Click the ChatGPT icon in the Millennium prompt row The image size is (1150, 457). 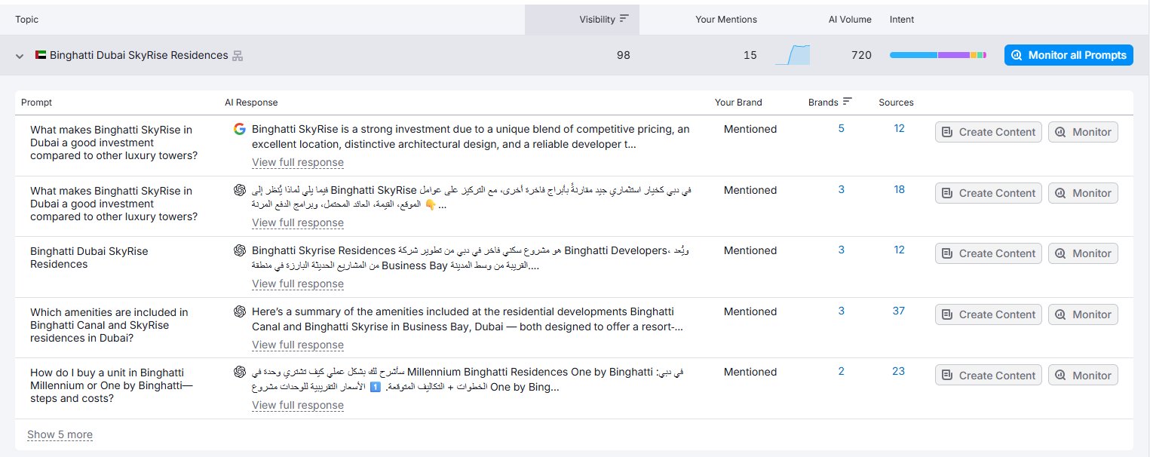click(240, 372)
